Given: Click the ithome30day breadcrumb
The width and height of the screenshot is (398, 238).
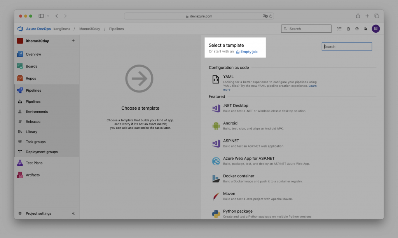Looking at the screenshot, I should (x=89, y=29).
